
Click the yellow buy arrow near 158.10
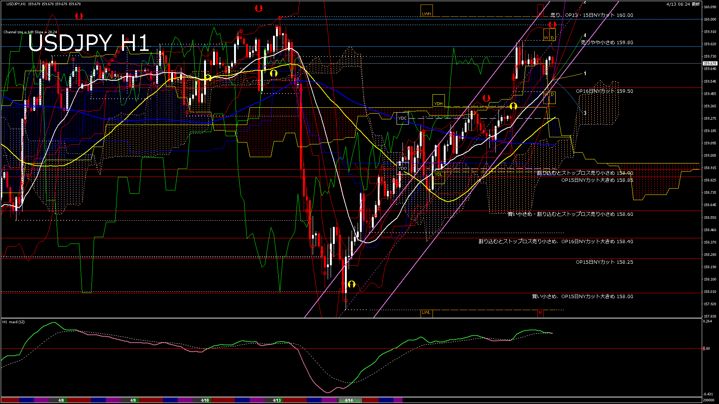click(x=351, y=284)
